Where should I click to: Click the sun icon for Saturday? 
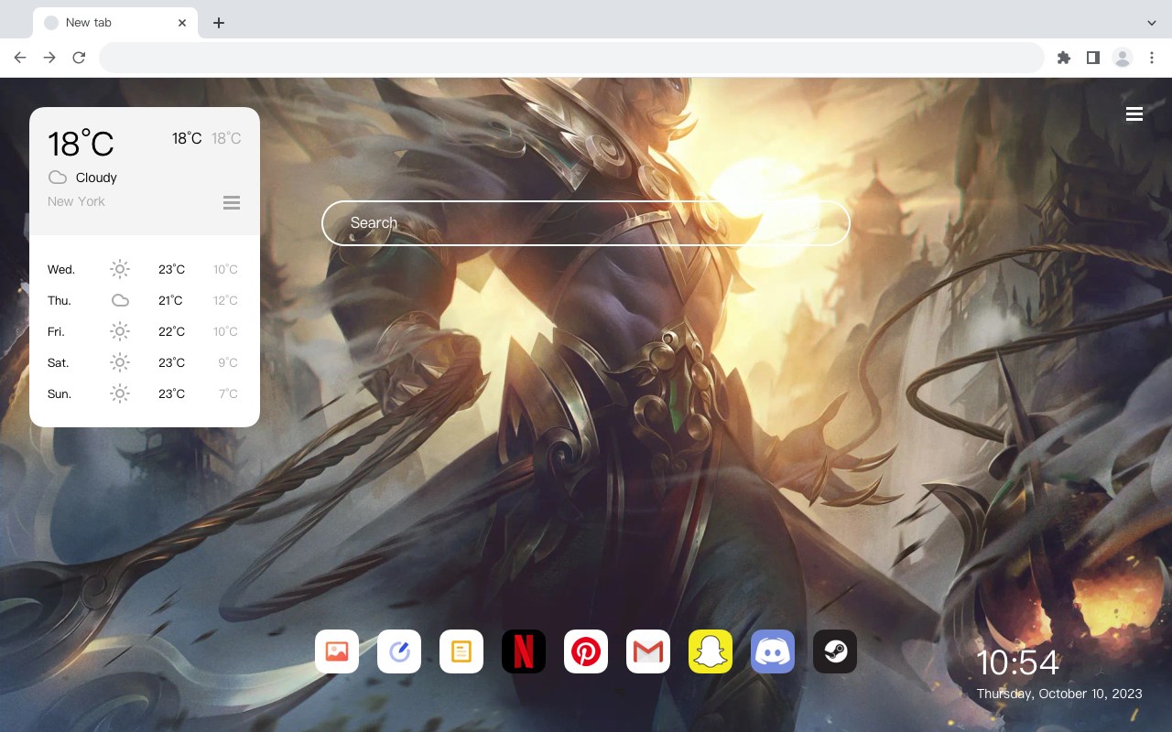pyautogui.click(x=120, y=362)
